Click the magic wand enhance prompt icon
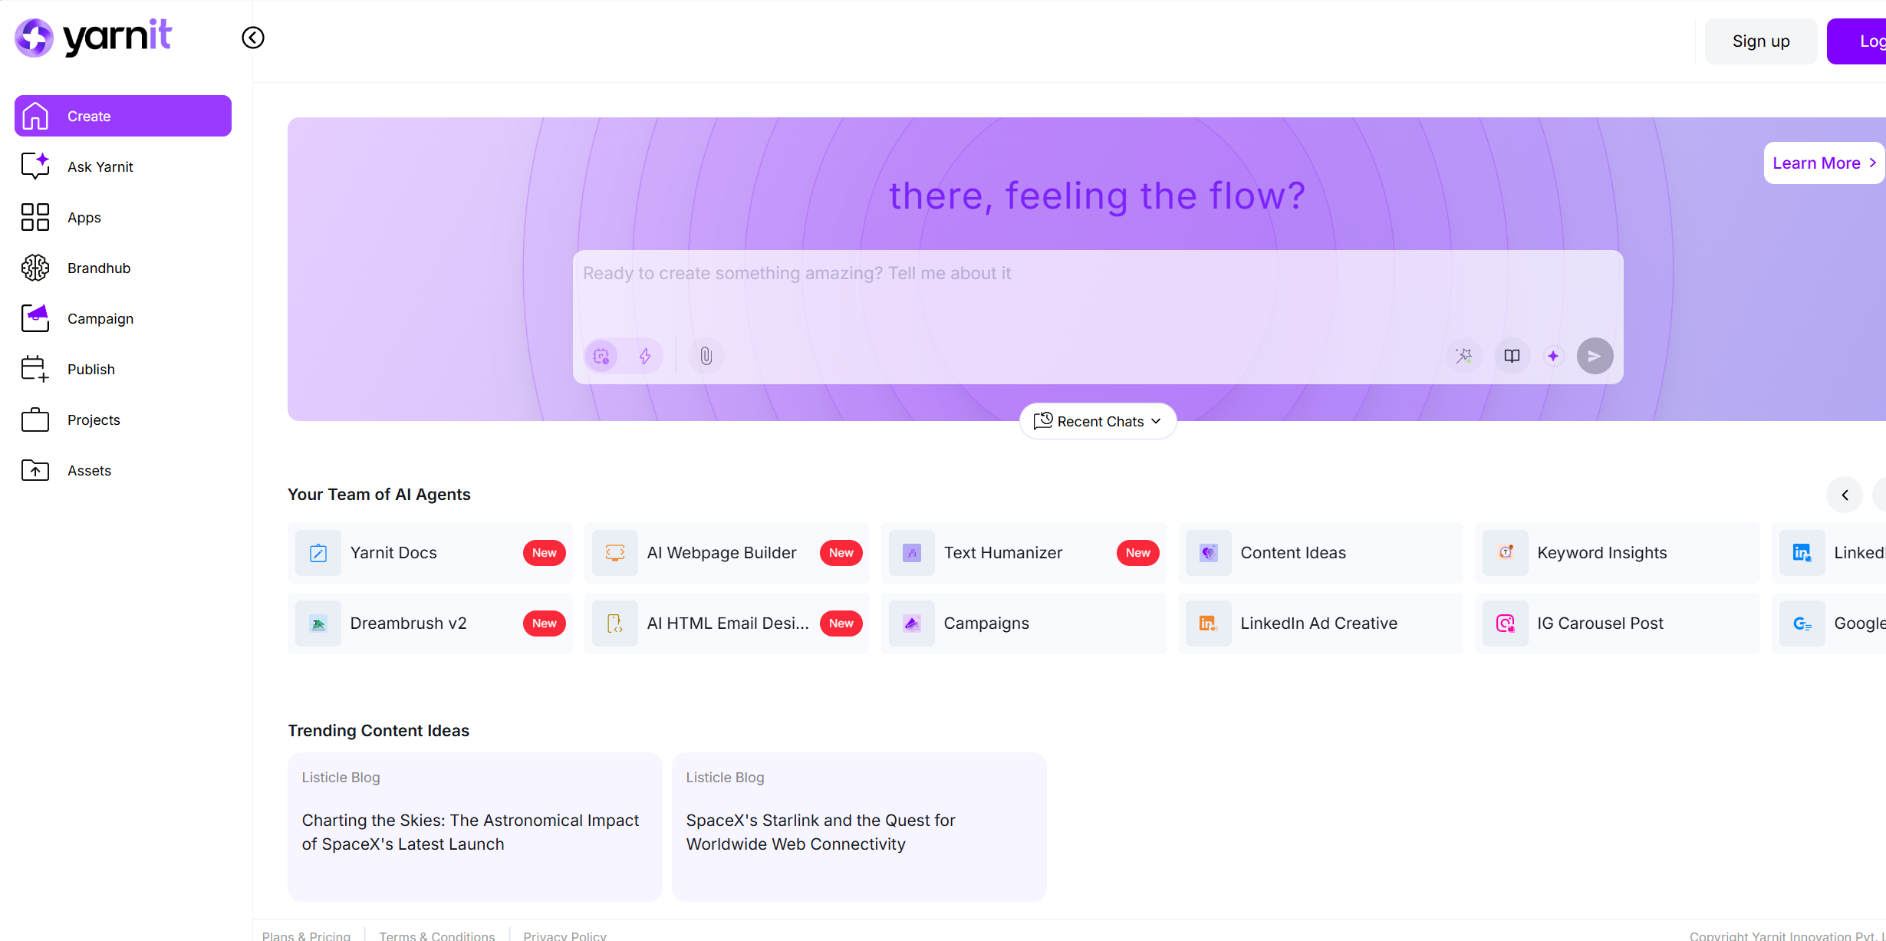 tap(1464, 356)
